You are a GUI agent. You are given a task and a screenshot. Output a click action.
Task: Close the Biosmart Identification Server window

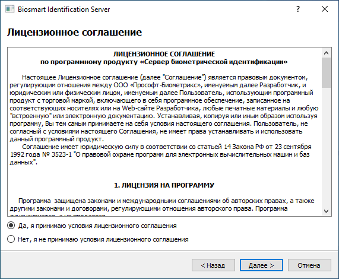(325, 9)
